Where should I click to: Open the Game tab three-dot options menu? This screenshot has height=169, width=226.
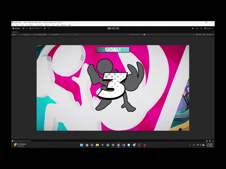(x=213, y=32)
